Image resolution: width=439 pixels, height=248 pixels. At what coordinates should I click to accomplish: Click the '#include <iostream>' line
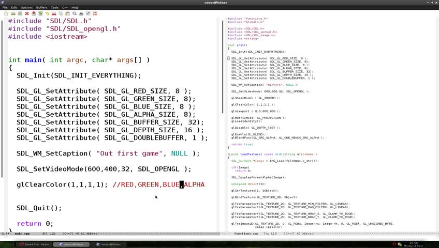48,37
